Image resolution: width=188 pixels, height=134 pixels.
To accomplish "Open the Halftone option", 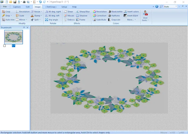I will pyautogui.click(x=114, y=16).
